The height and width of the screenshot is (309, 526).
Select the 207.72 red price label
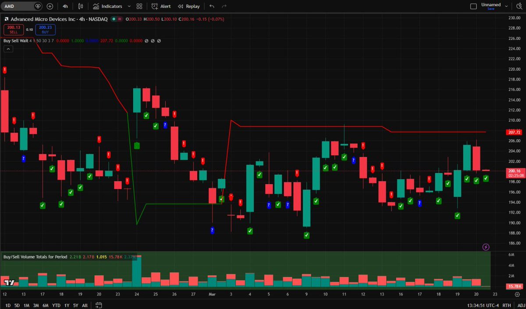514,132
